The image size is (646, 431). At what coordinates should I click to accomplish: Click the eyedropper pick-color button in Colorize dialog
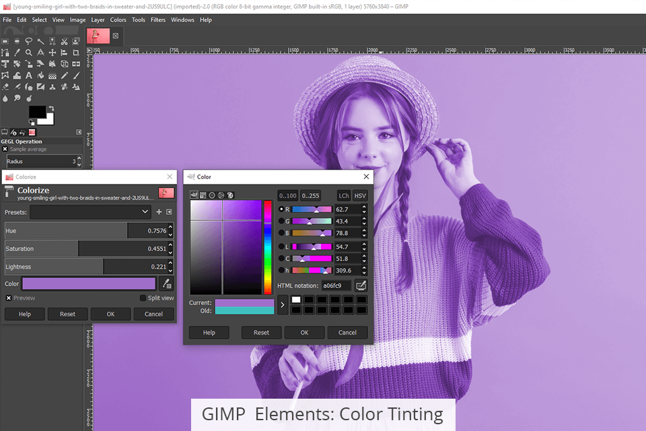coord(166,284)
